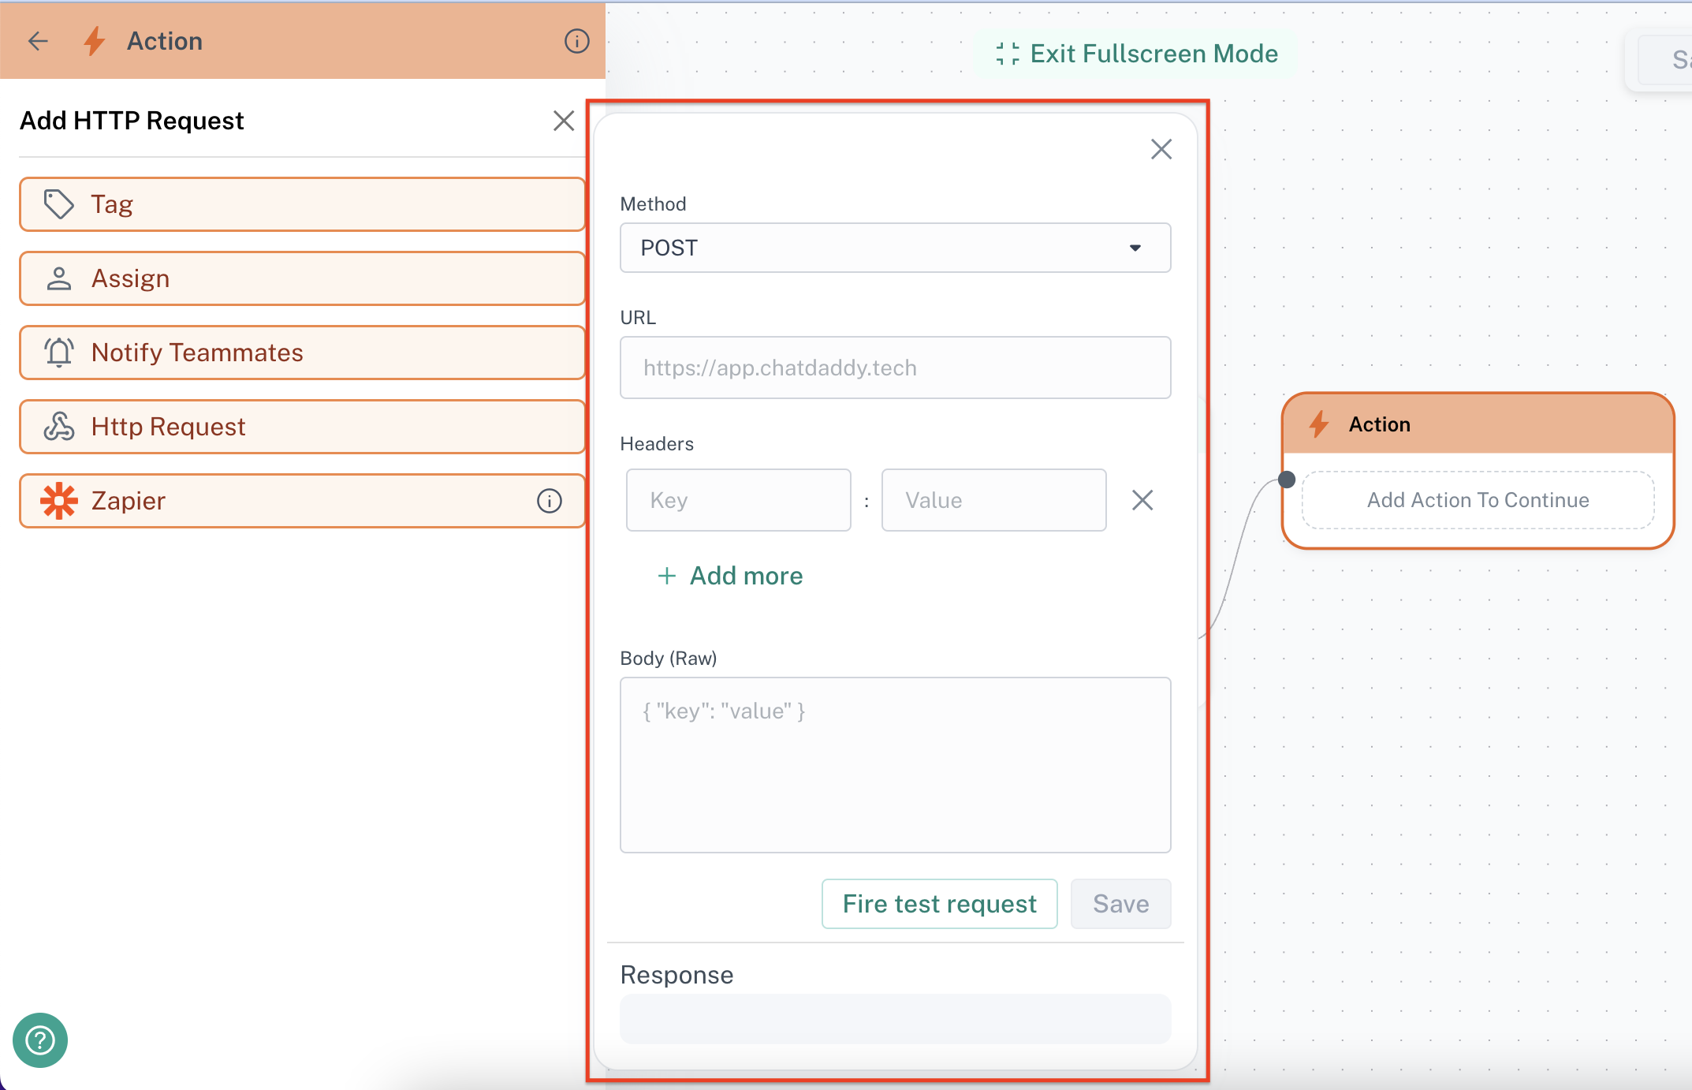Screen dimensions: 1692x1090
Task: Open the Zapier info tooltip icon
Action: (x=549, y=501)
